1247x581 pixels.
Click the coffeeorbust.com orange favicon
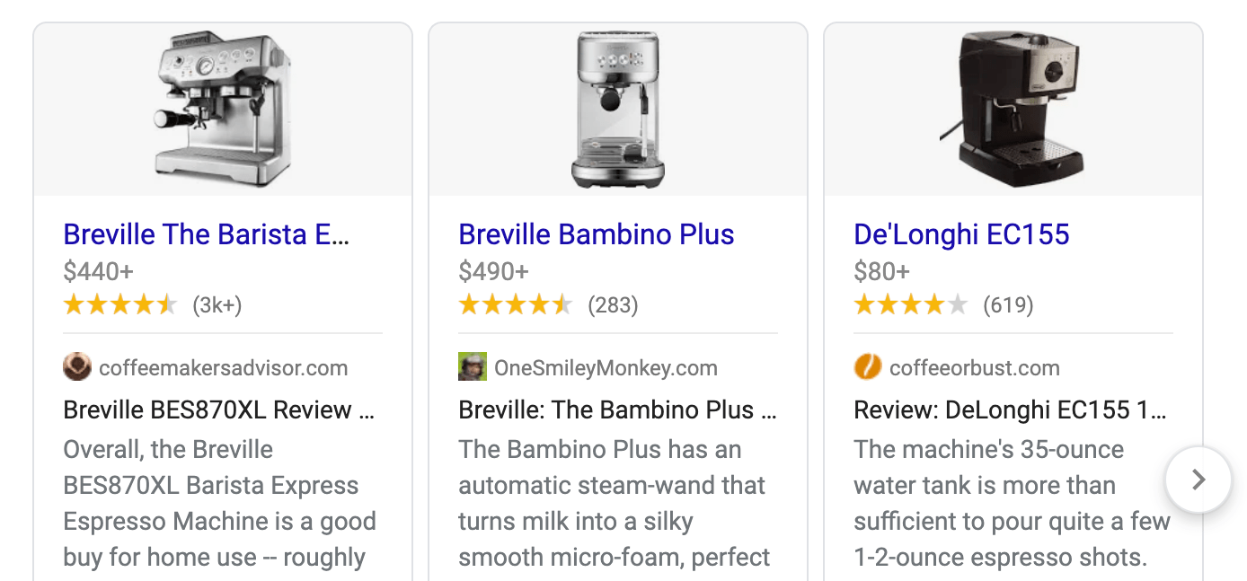click(868, 367)
